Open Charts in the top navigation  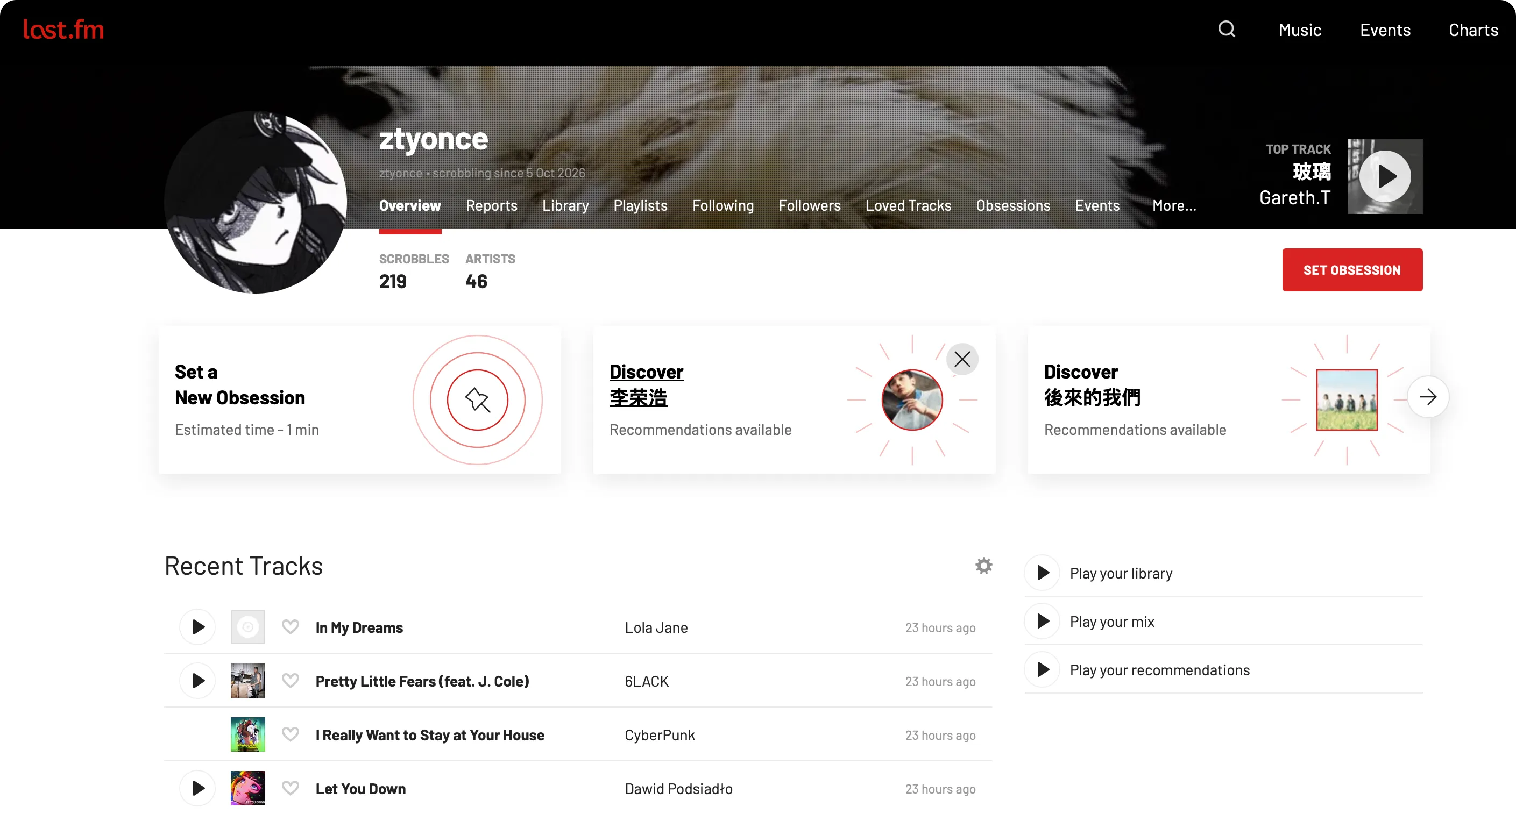point(1473,30)
